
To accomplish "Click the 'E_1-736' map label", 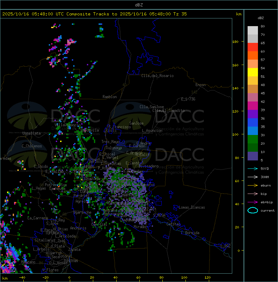I will pyautogui.click(x=188, y=99).
